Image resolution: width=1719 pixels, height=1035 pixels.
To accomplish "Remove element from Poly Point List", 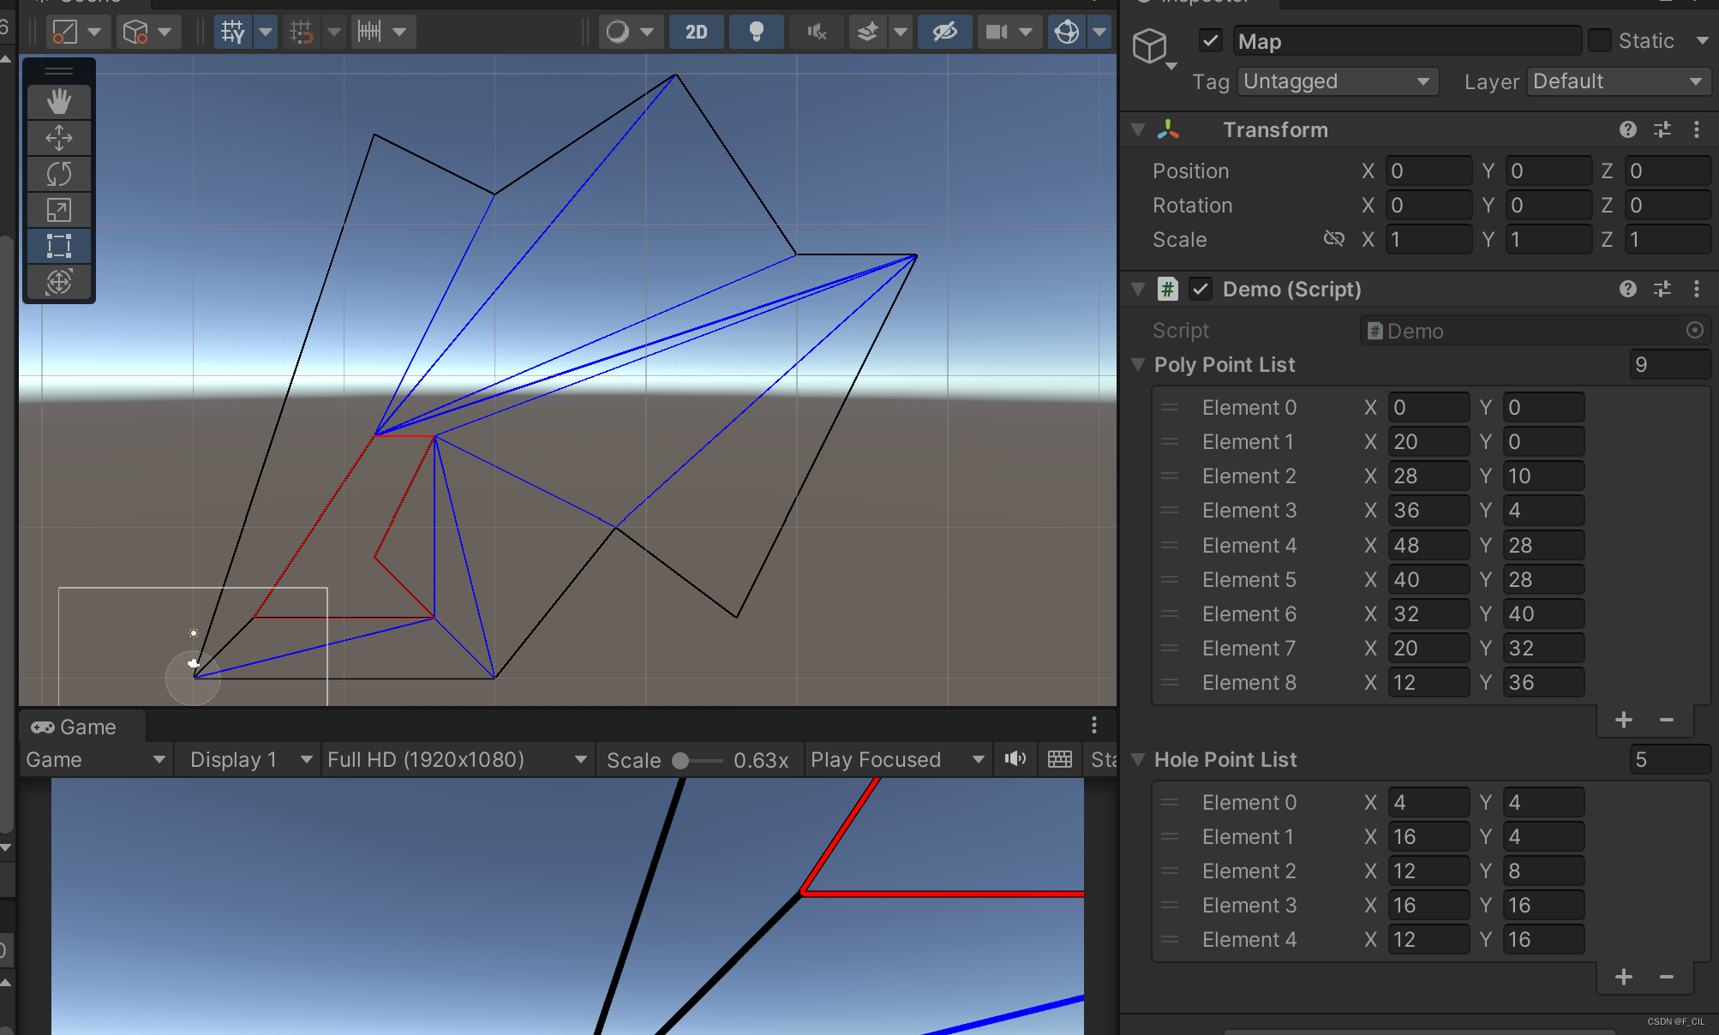I will click(x=1667, y=720).
